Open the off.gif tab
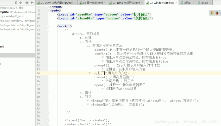Screen dimensions: 221x126 [x=188, y=3]
